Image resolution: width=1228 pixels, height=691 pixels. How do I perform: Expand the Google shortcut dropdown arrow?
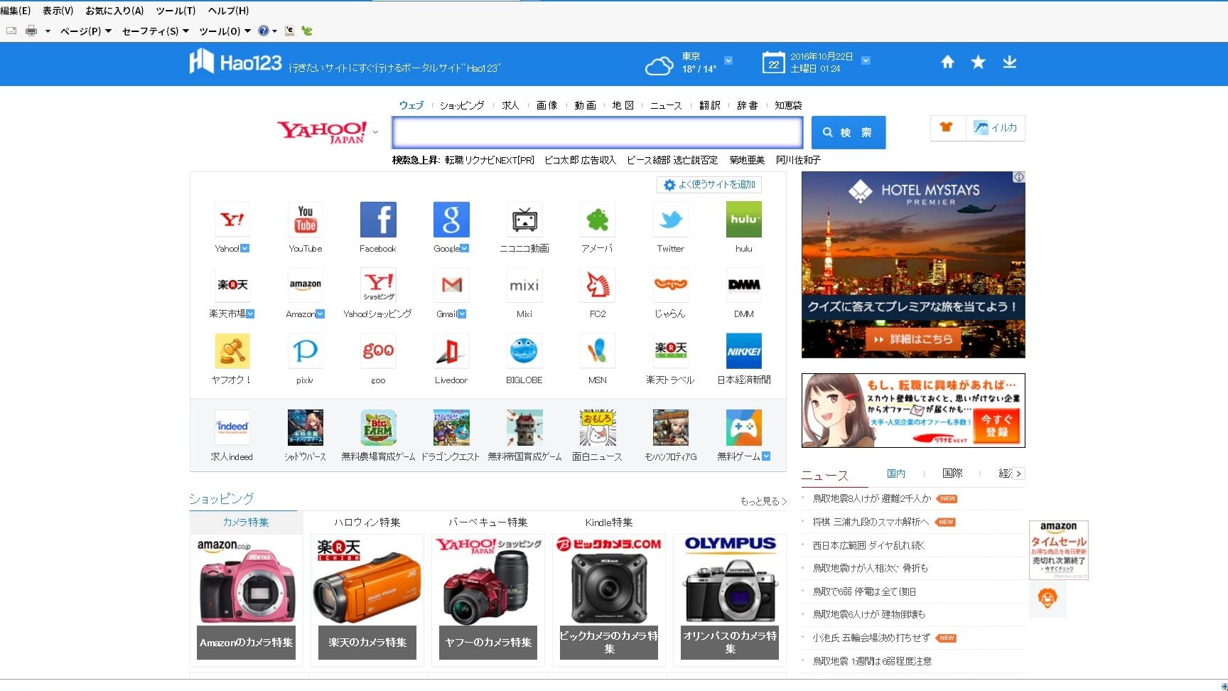coord(465,248)
